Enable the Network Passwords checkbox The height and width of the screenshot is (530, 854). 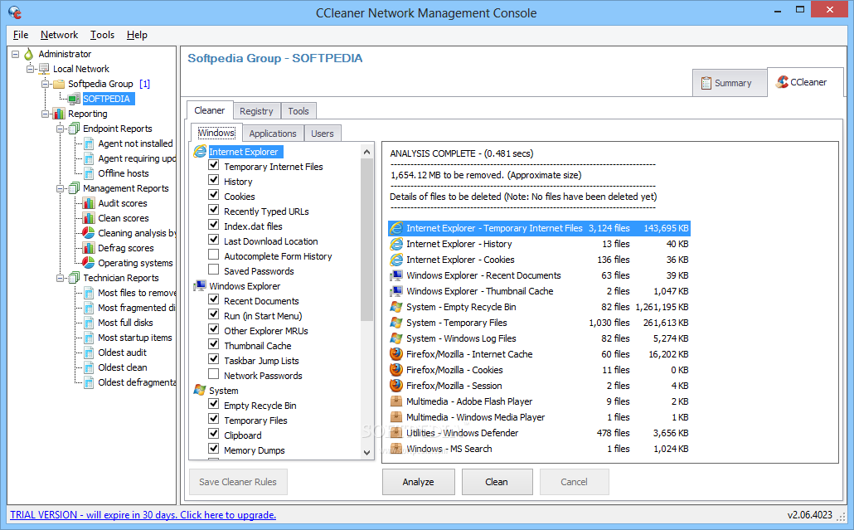(x=214, y=374)
